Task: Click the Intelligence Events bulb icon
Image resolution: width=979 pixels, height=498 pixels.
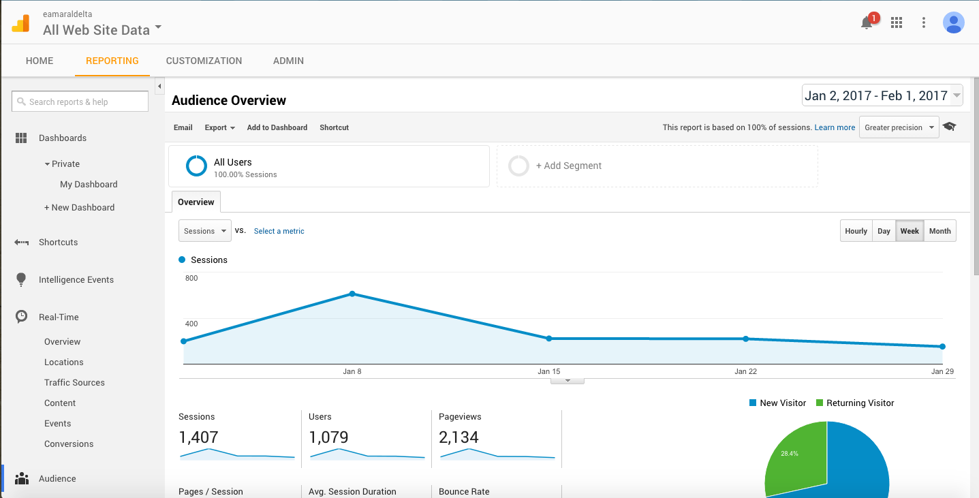Action: pos(21,279)
